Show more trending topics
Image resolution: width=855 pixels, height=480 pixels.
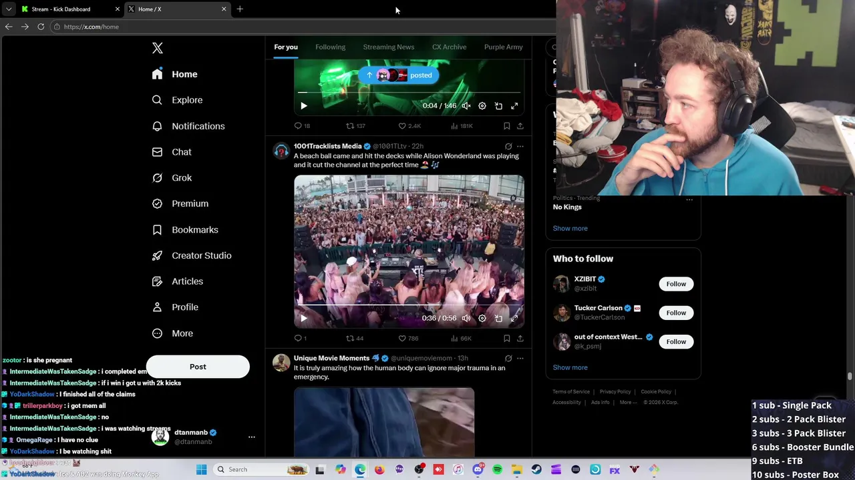[570, 228]
